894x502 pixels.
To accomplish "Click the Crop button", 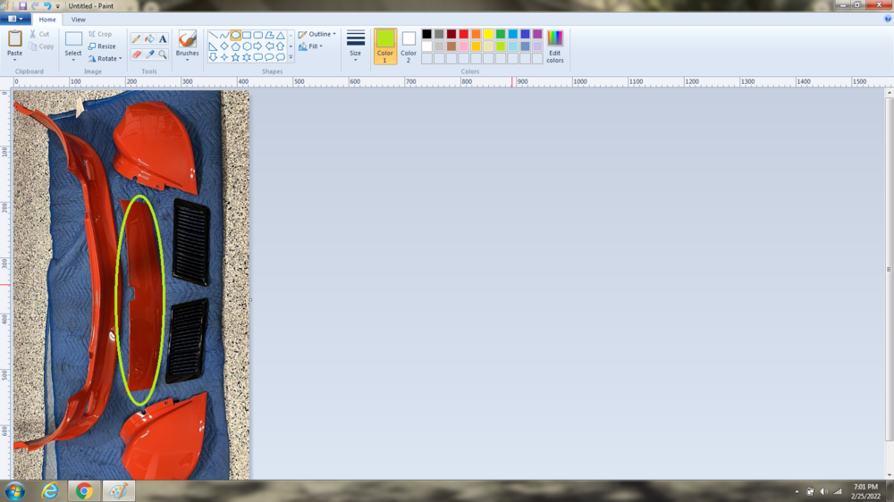I will [x=100, y=34].
